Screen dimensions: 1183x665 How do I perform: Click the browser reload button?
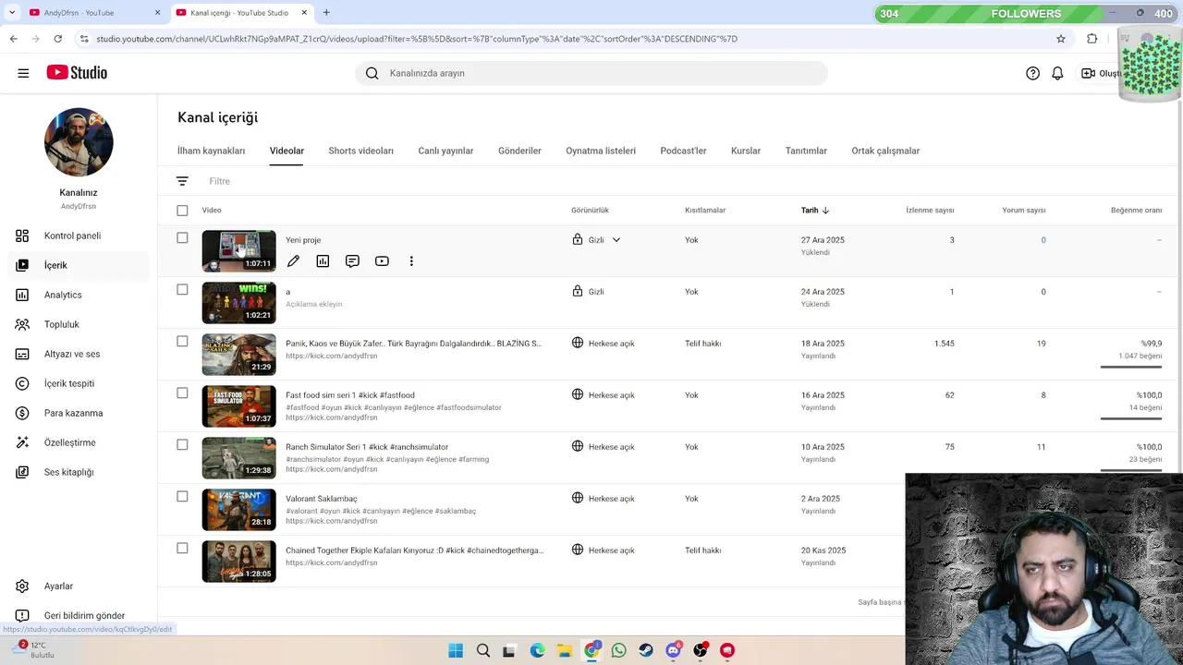tap(57, 39)
